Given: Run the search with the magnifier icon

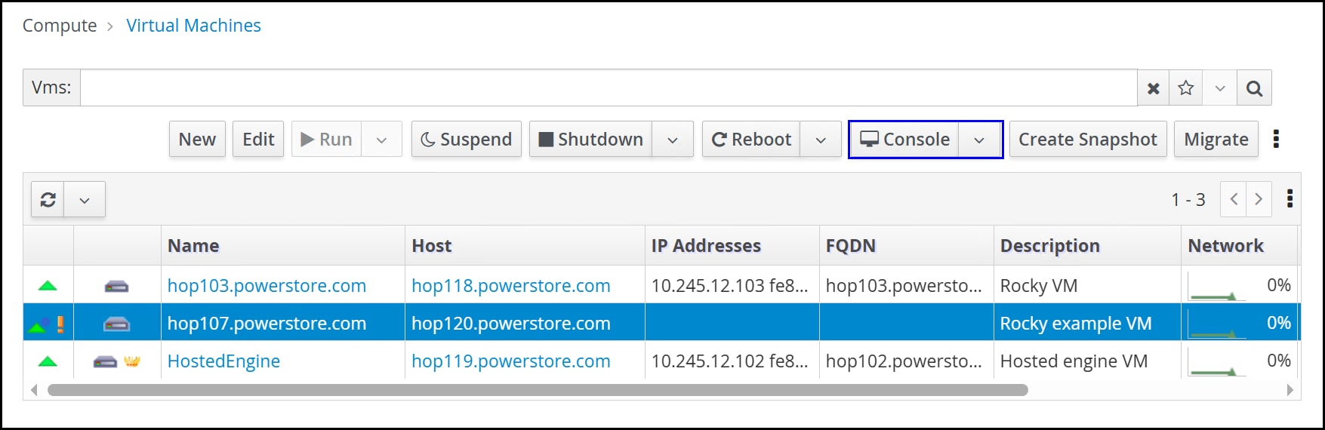Looking at the screenshot, I should click(1254, 88).
